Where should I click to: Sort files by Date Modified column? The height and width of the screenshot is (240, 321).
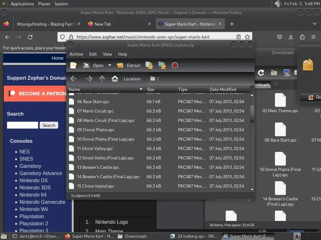point(229,89)
